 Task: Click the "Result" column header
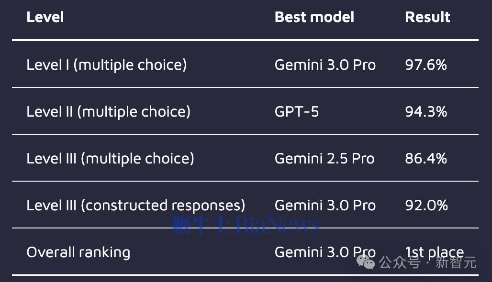pos(427,17)
